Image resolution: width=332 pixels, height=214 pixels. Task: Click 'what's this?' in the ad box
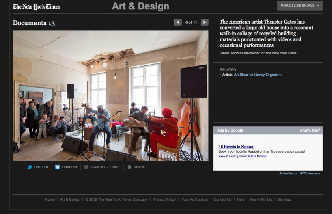310,130
